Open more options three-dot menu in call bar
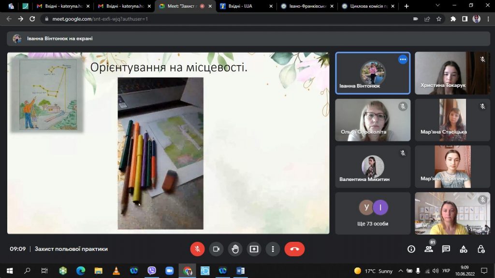 click(273, 249)
